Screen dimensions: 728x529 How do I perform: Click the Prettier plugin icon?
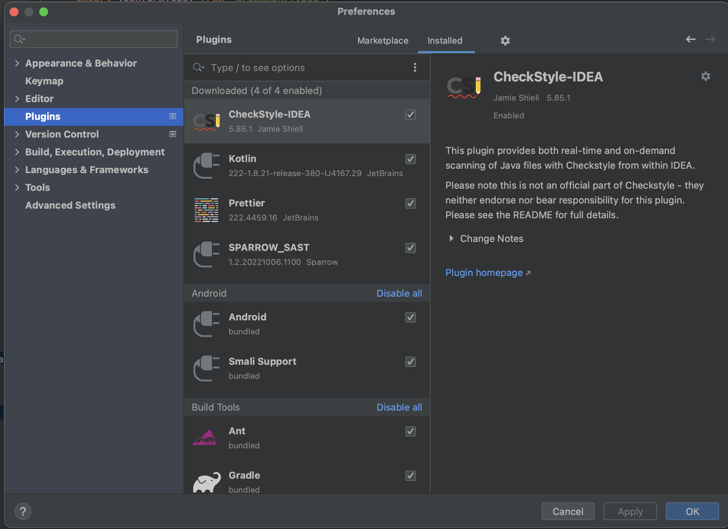[x=206, y=210]
